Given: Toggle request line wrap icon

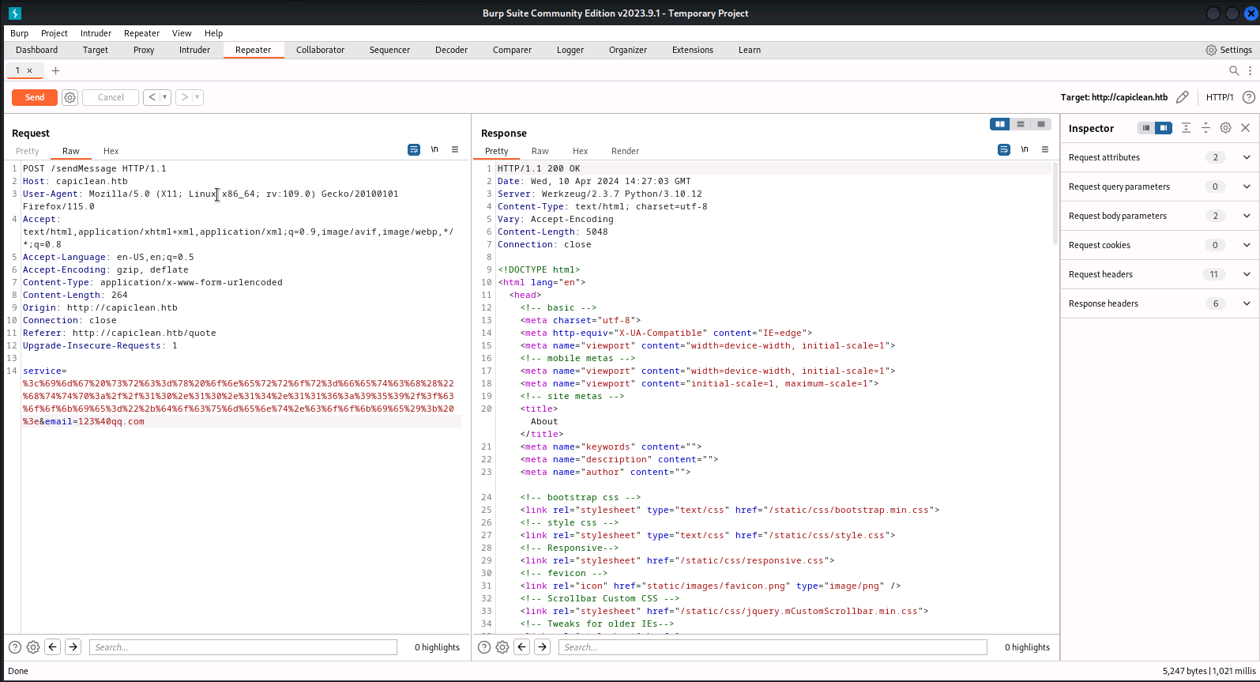Looking at the screenshot, I should pyautogui.click(x=414, y=149).
